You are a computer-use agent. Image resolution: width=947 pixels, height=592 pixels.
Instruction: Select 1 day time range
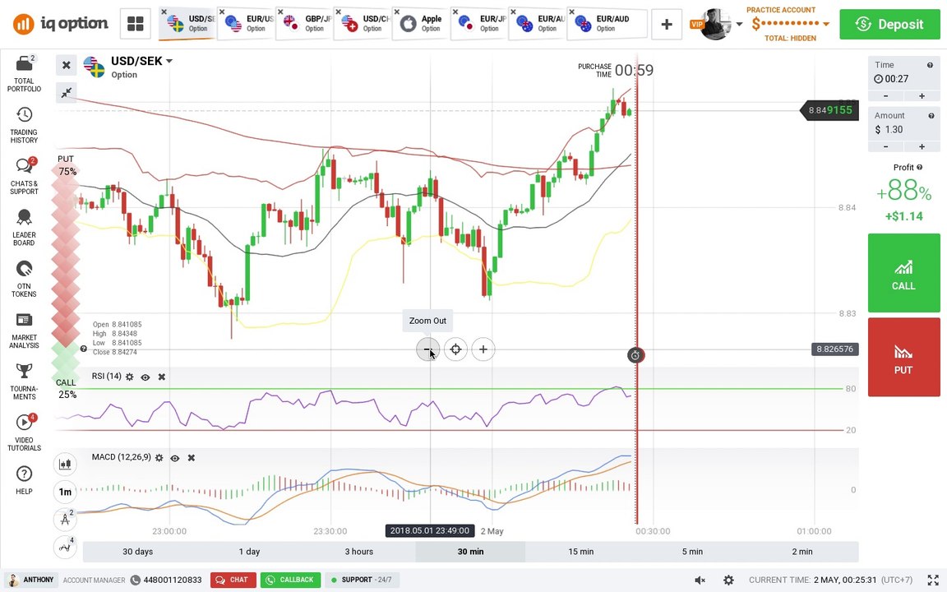tap(249, 552)
